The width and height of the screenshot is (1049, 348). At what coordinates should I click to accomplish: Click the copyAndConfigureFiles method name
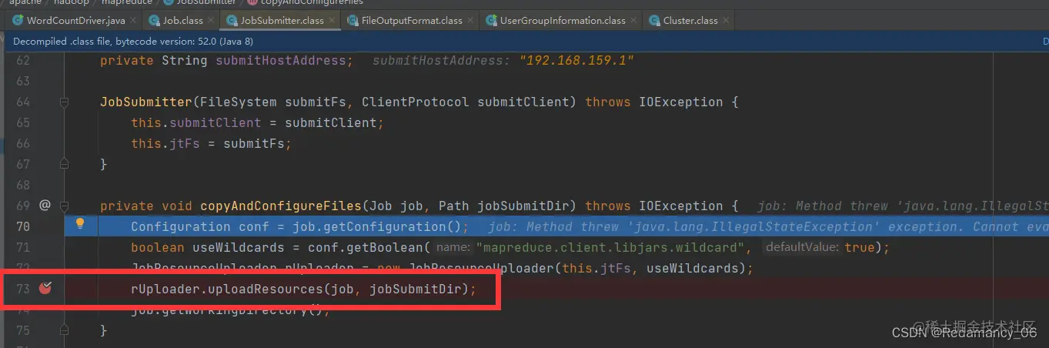click(x=281, y=206)
